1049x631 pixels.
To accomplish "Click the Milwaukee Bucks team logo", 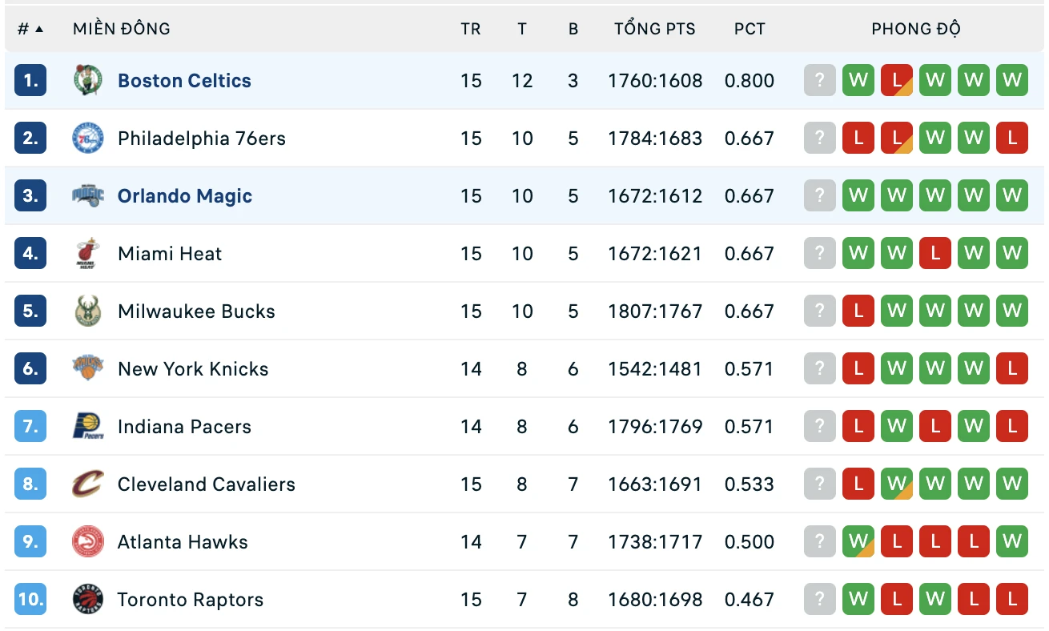I will (88, 311).
